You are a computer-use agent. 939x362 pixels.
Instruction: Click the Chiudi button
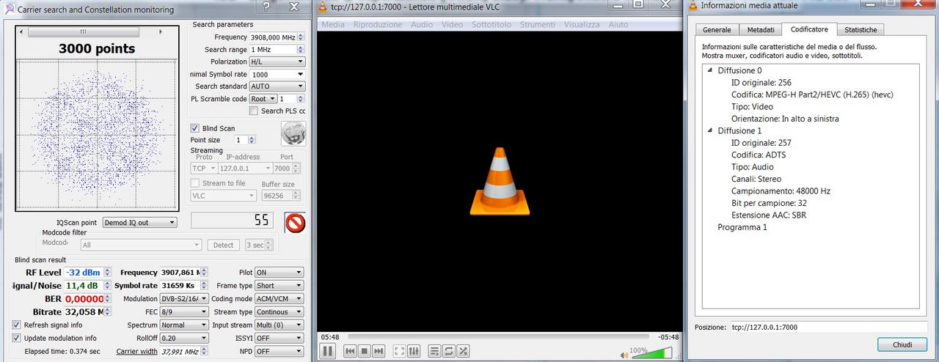902,344
